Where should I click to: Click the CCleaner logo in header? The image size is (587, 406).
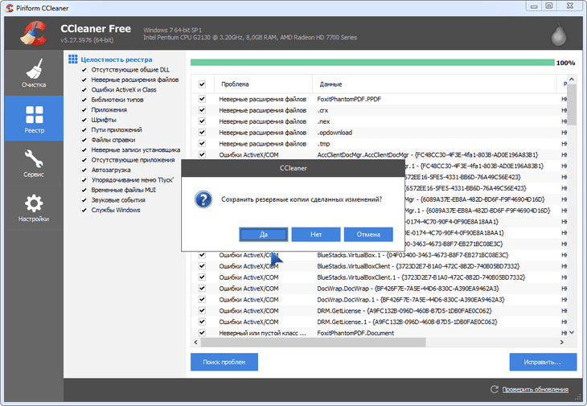(33, 34)
